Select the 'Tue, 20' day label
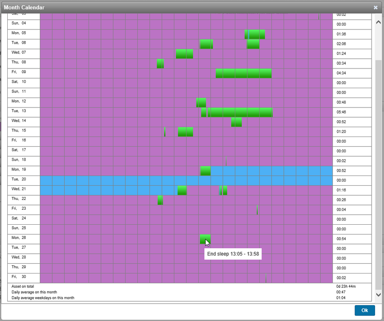The height and width of the screenshot is (321, 384). coord(18,179)
